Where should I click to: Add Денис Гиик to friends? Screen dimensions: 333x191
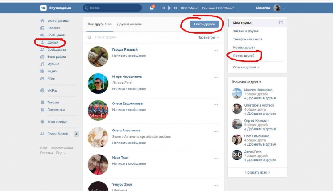click(x=260, y=160)
